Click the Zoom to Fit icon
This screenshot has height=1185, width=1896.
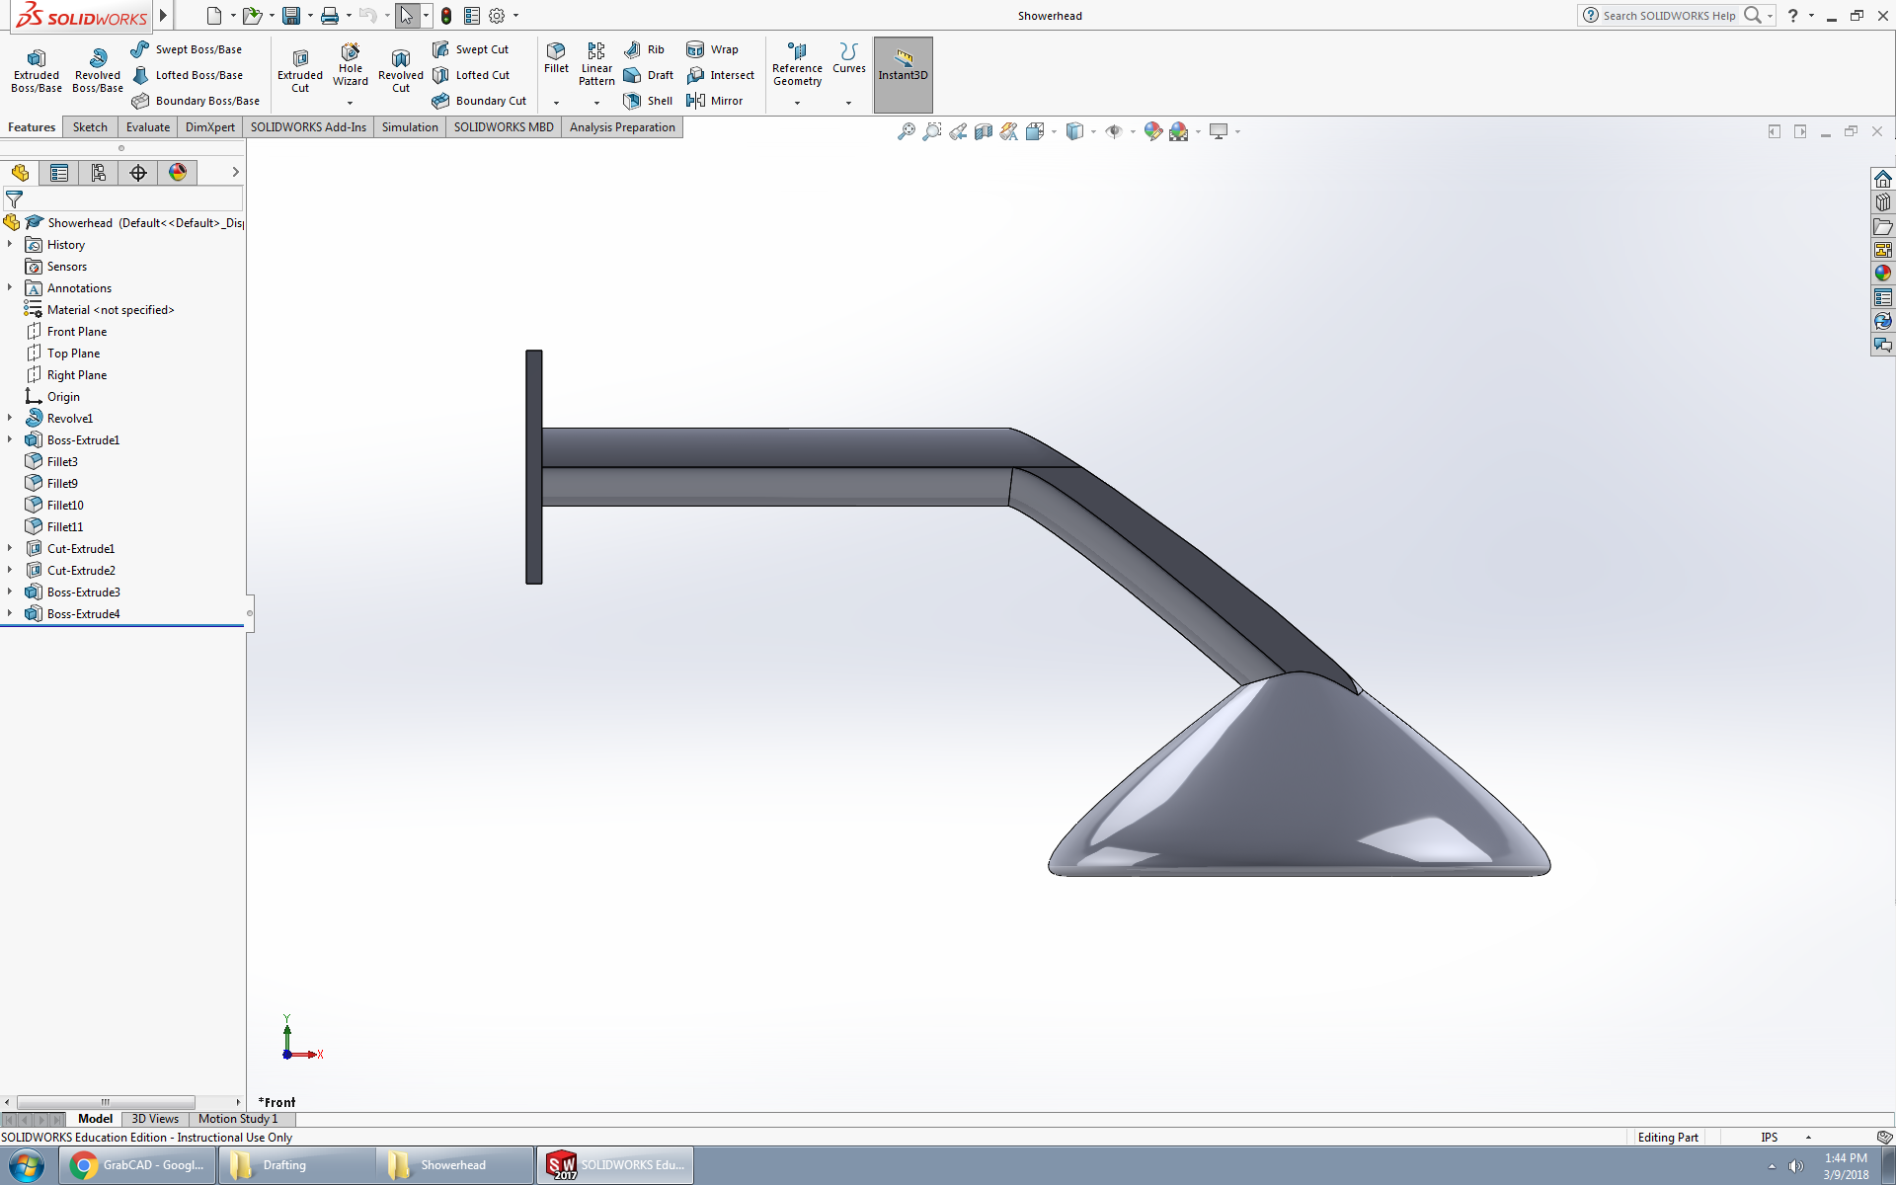906,131
